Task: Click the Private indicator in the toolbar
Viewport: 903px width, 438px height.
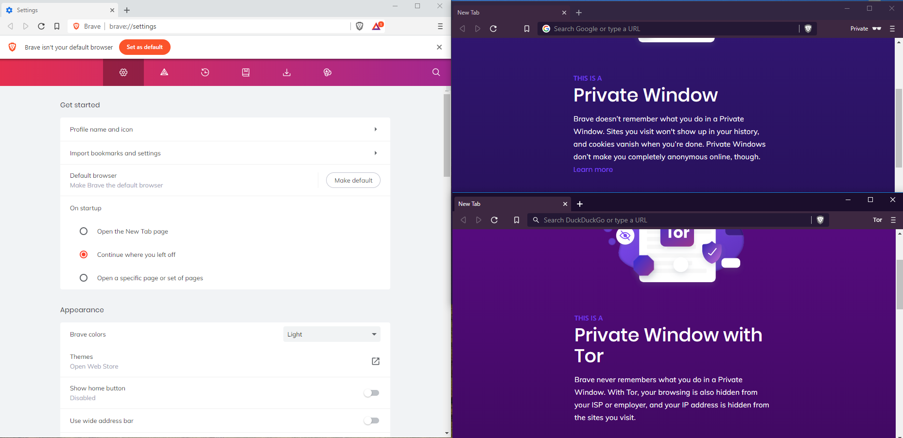Action: pos(866,29)
